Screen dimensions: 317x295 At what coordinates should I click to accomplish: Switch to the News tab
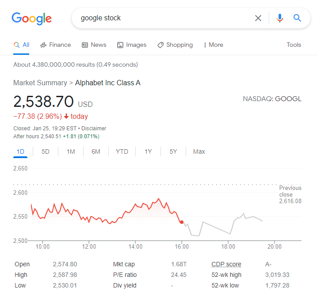[x=94, y=45]
